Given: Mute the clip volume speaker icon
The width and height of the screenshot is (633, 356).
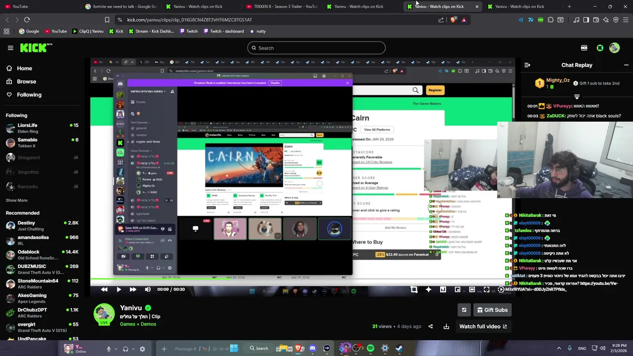Looking at the screenshot, I should click(x=148, y=290).
